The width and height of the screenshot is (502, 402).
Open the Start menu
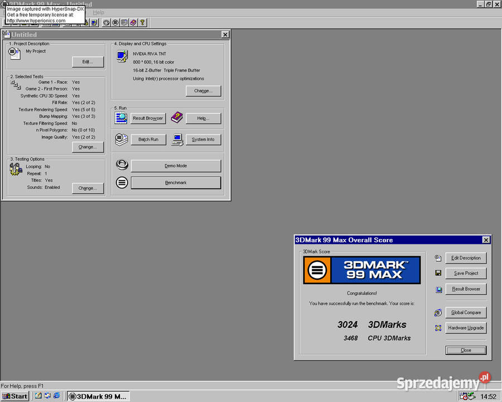click(15, 396)
